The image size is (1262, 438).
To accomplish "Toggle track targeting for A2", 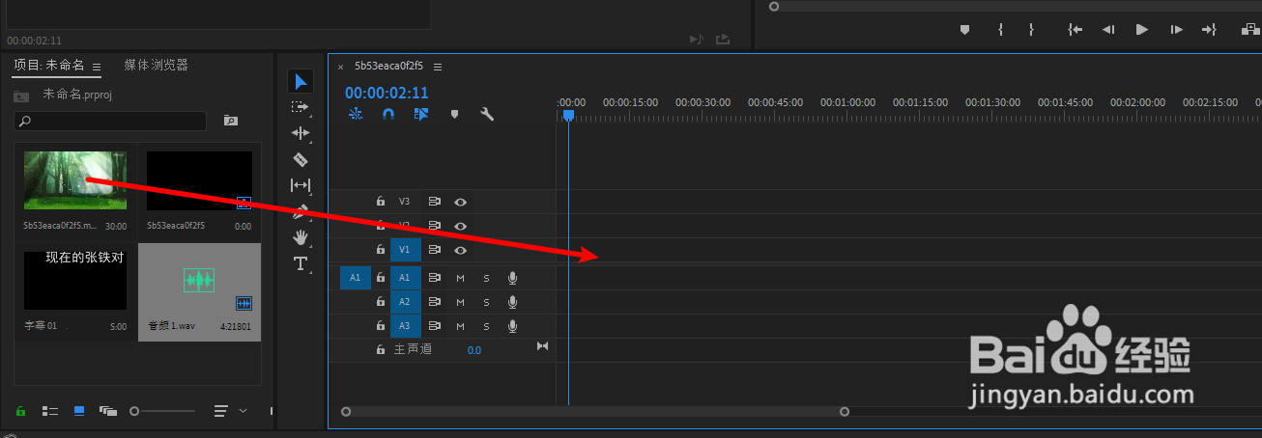I will pyautogui.click(x=405, y=302).
